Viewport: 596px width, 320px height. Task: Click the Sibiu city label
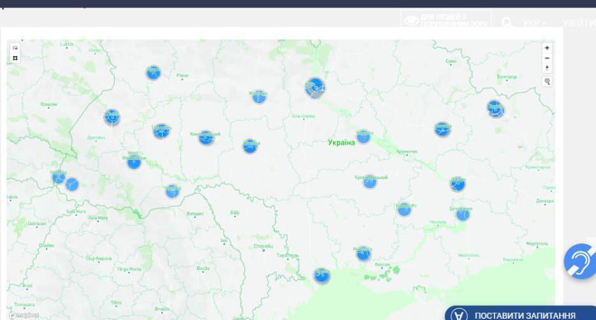pyautogui.click(x=116, y=303)
